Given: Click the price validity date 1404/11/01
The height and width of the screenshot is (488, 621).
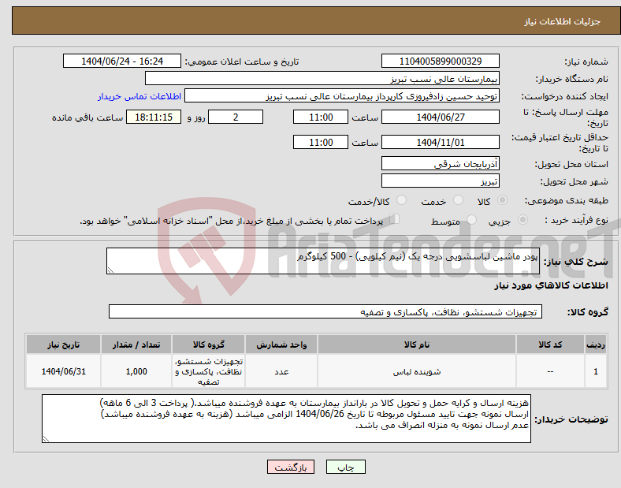Looking at the screenshot, I should tap(441, 142).
